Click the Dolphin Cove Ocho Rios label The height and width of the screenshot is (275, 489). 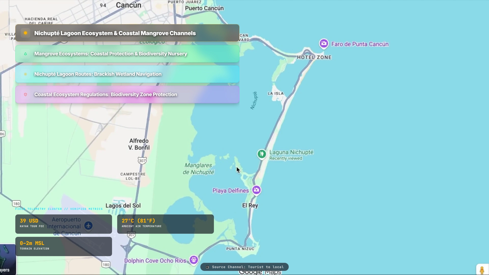(155, 261)
